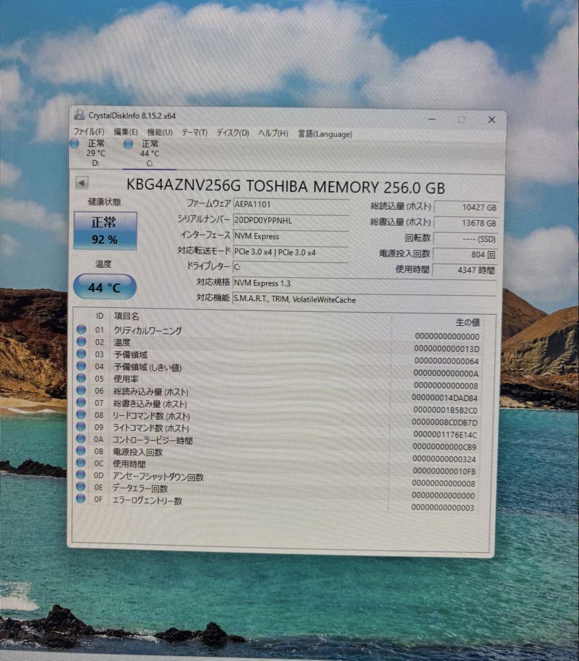The image size is (579, 661).
Task: Close the CrystalDiskInfo window
Action: [492, 120]
